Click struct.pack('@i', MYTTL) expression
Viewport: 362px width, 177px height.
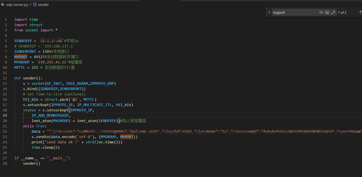(71, 99)
